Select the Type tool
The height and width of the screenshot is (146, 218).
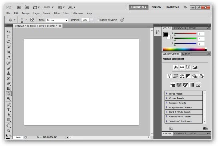[x=9, y=109]
